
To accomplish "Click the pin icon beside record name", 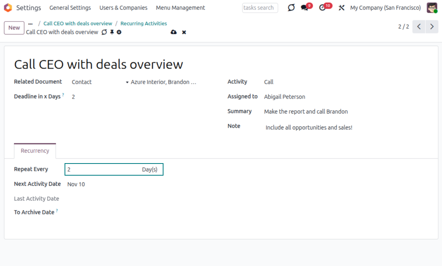I will pyautogui.click(x=112, y=32).
